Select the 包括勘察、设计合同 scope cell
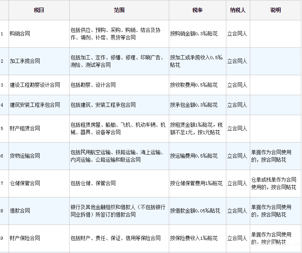 [x=93, y=85]
